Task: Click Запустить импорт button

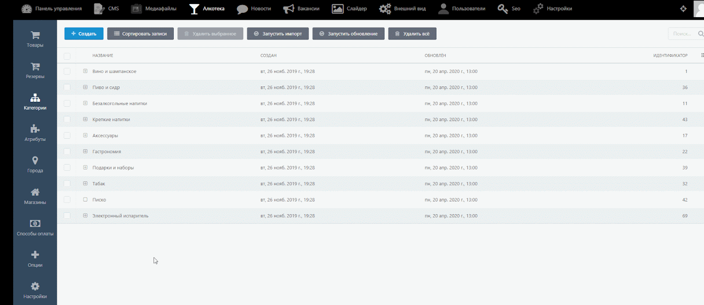Action: [x=278, y=34]
